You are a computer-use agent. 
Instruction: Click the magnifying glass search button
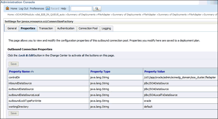[97, 9]
